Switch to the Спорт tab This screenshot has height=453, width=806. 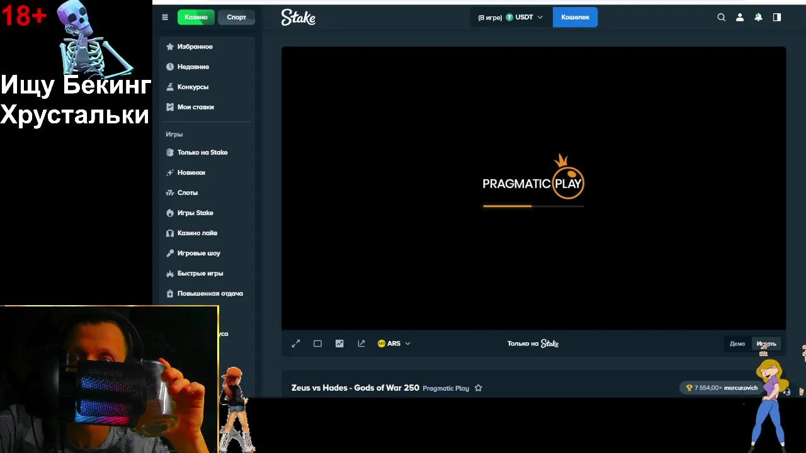tap(237, 18)
